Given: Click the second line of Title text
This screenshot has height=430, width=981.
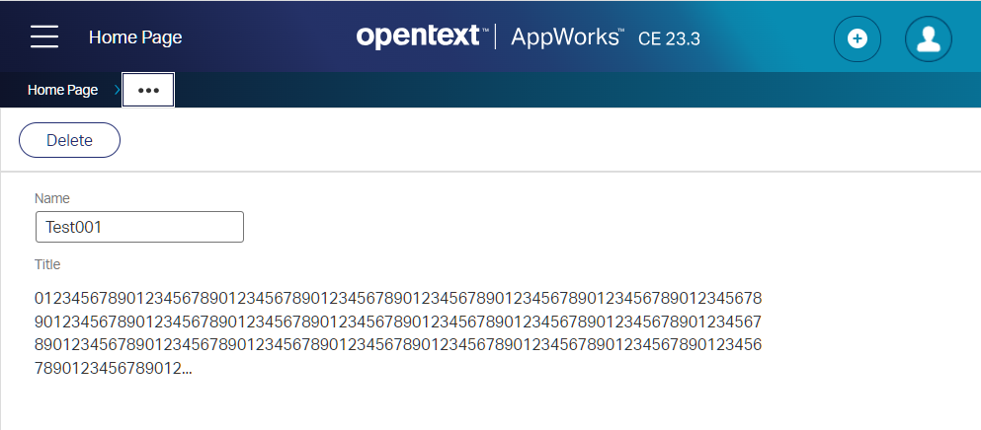Looking at the screenshot, I should tap(398, 322).
